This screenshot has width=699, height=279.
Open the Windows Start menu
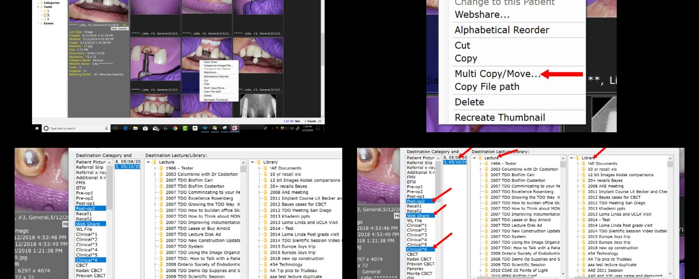point(37,128)
